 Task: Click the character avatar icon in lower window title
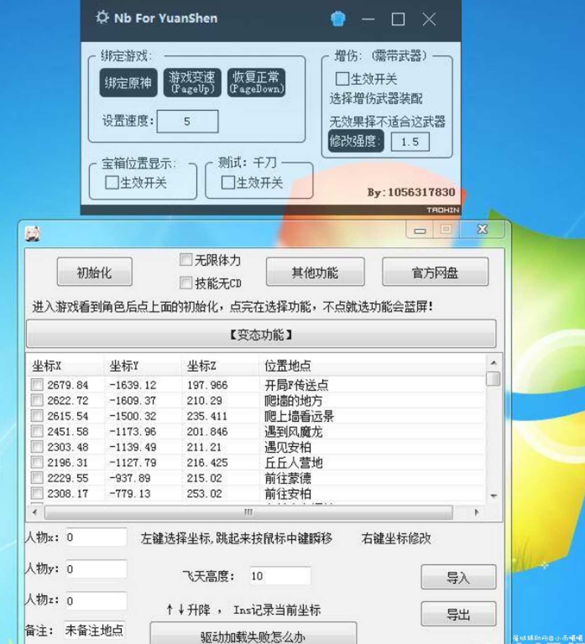(x=33, y=234)
